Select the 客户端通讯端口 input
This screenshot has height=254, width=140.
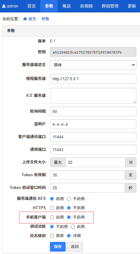coord(93,137)
